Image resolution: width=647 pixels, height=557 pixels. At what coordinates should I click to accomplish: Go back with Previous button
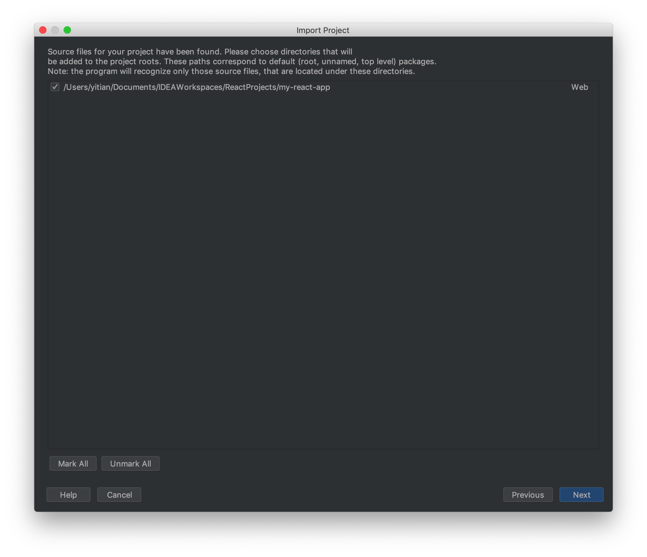527,495
